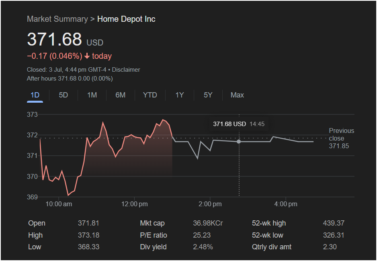Screen dimensions: 377x261
Task: Click the After hours 371.68 line
Action: pos(70,79)
